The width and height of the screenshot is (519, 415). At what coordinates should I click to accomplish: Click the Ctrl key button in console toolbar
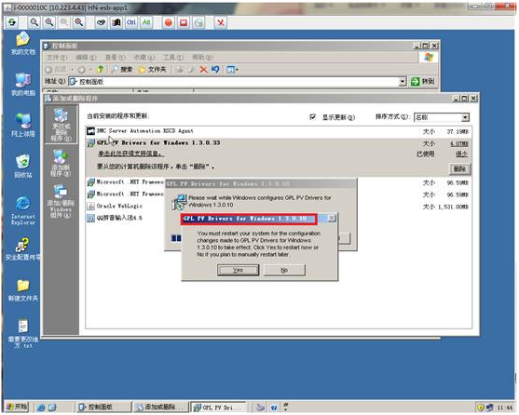click(x=131, y=22)
